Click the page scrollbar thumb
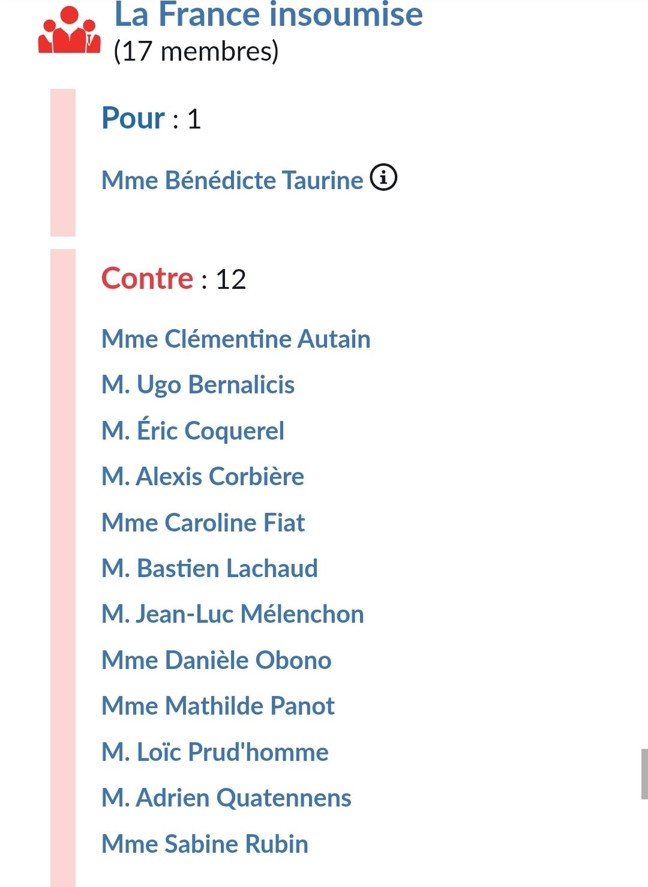The height and width of the screenshot is (887, 648). click(x=644, y=773)
